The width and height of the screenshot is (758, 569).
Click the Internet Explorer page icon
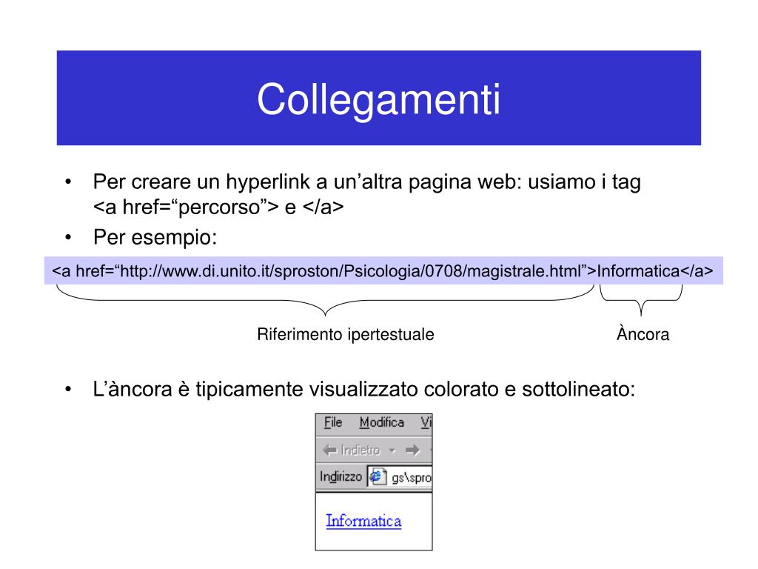click(x=378, y=477)
